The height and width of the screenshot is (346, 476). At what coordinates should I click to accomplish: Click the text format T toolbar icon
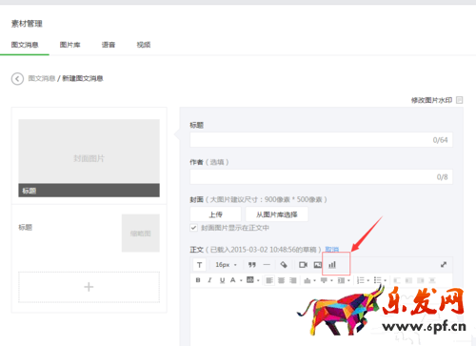[x=199, y=265]
